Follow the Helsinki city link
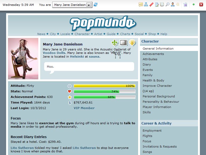The width and height of the screenshot is (206, 155). click(77, 57)
